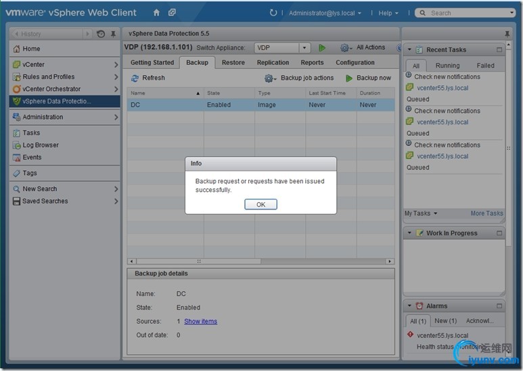Expand the Administration chevron
Screen dimensions: 523x371
click(x=116, y=117)
